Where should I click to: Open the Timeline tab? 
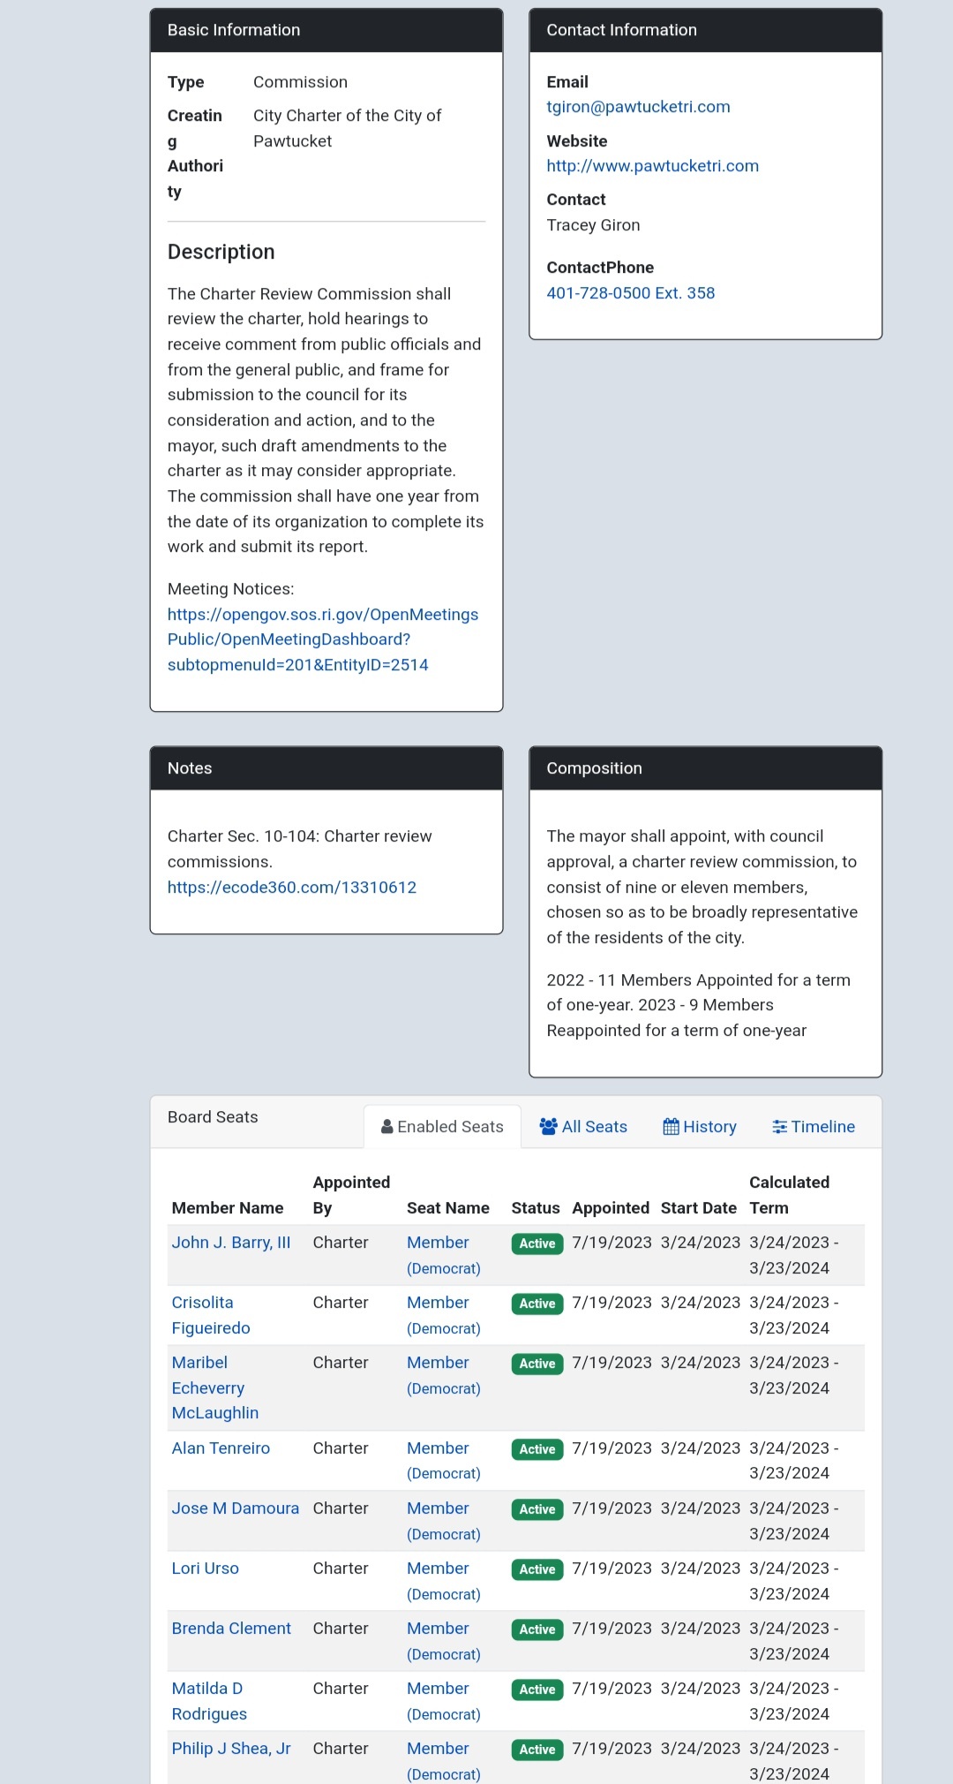click(x=813, y=1127)
